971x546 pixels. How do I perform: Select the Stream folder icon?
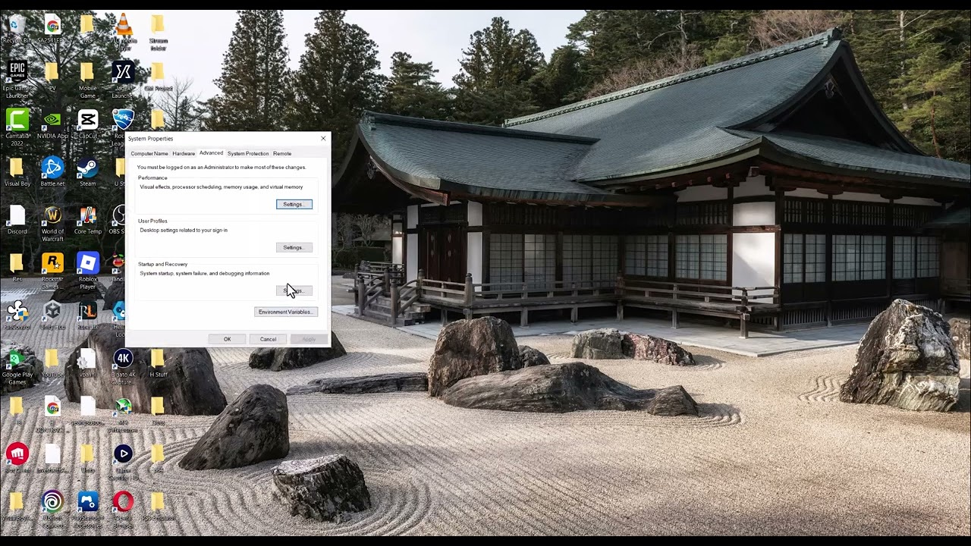click(x=158, y=32)
